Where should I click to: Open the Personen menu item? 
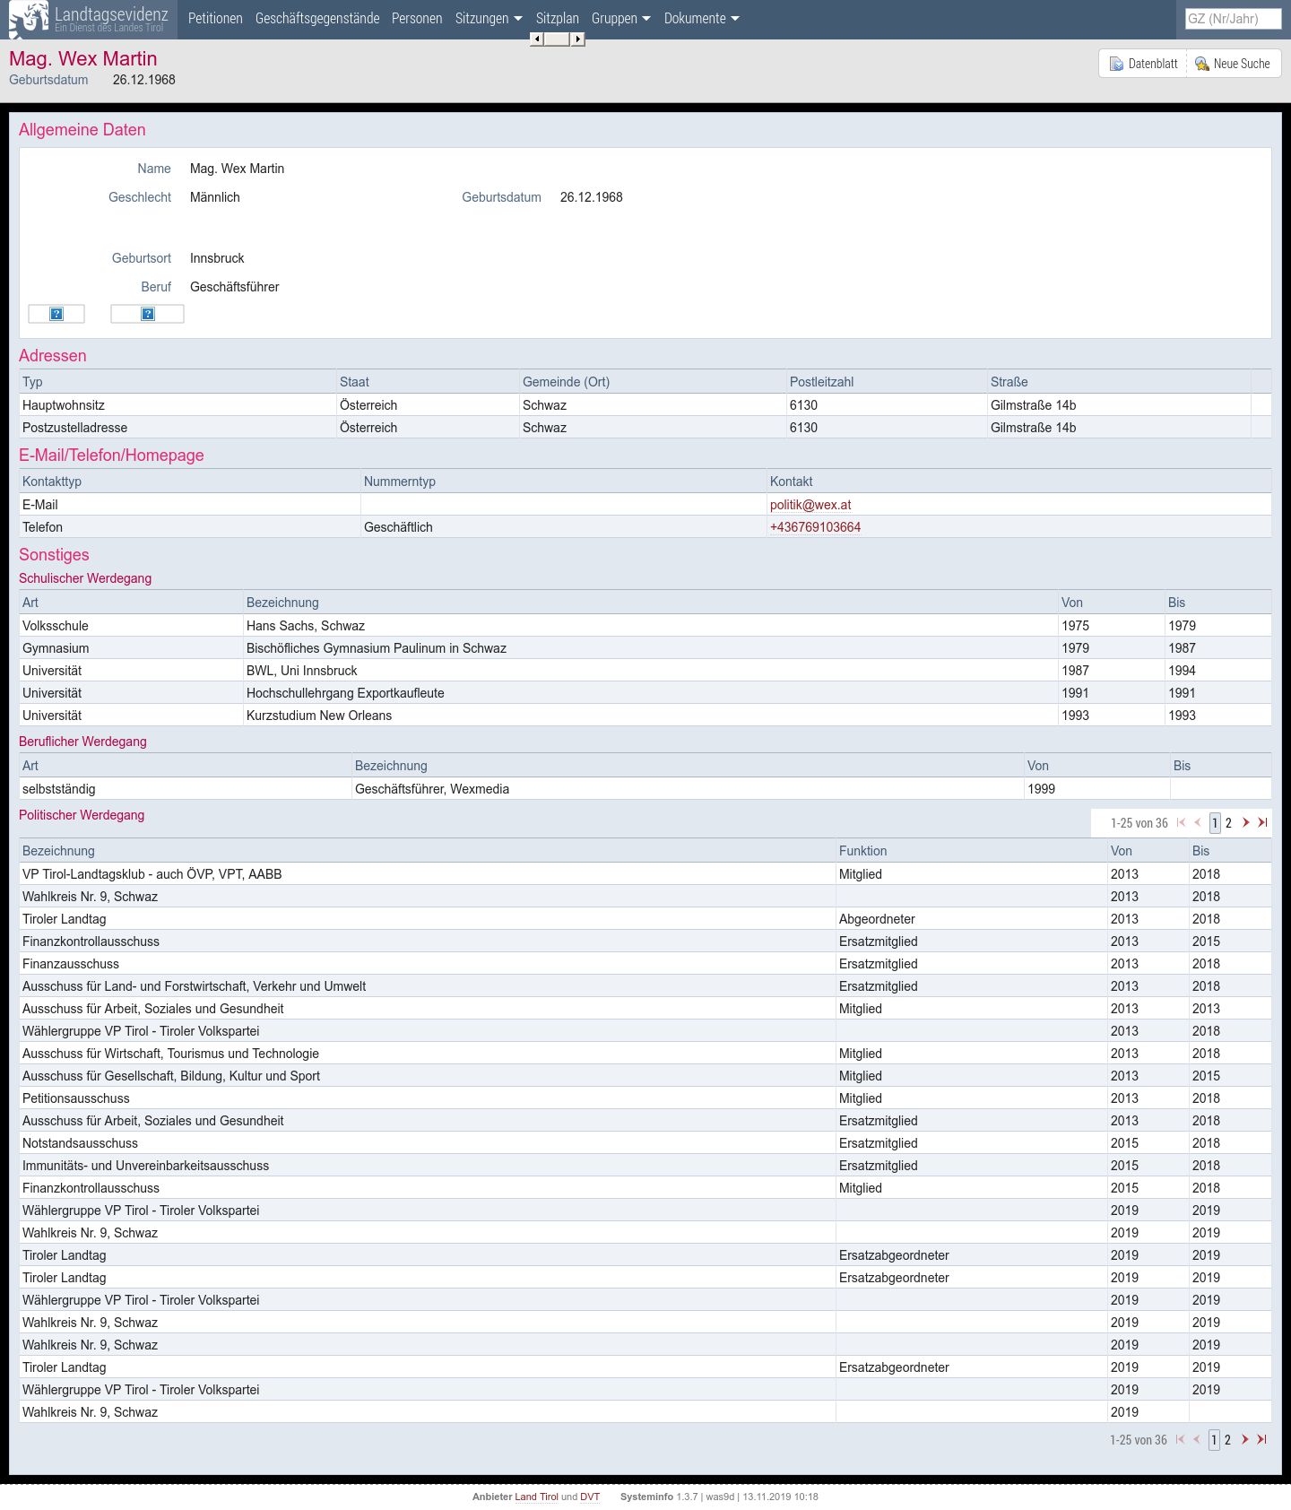(417, 19)
